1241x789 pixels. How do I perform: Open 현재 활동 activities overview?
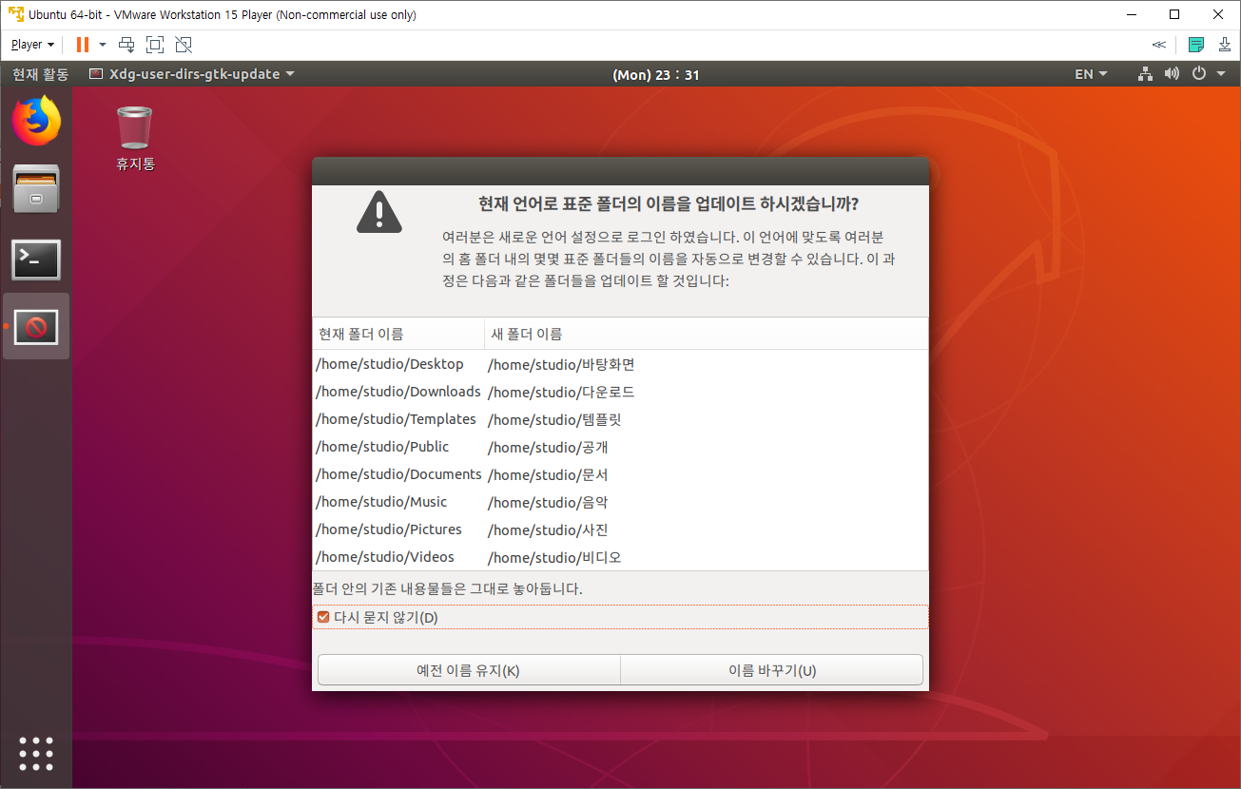(41, 74)
